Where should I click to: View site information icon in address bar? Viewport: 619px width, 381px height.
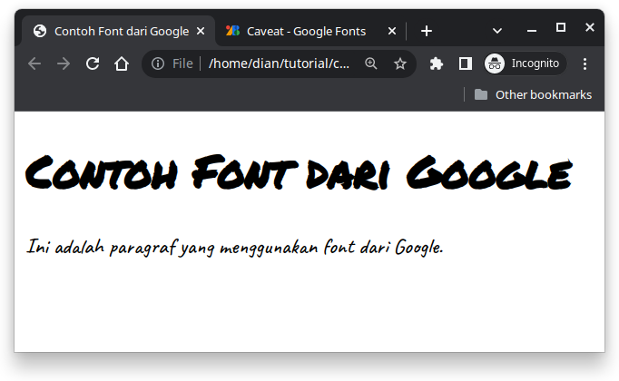pos(158,63)
